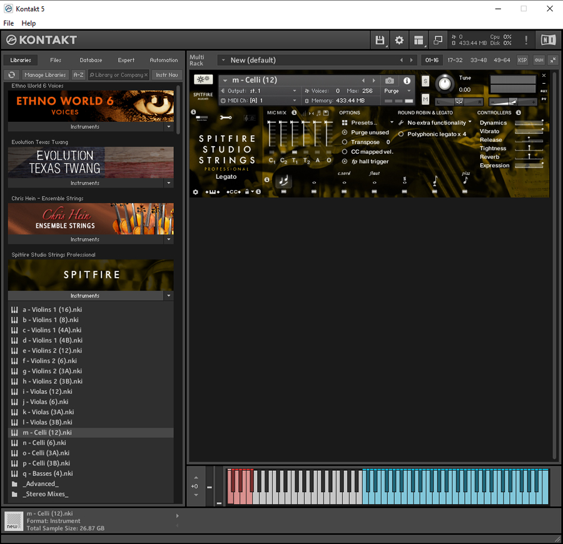The height and width of the screenshot is (544, 563).
Task: Click the Native Instruments NI logo
Action: tap(548, 40)
